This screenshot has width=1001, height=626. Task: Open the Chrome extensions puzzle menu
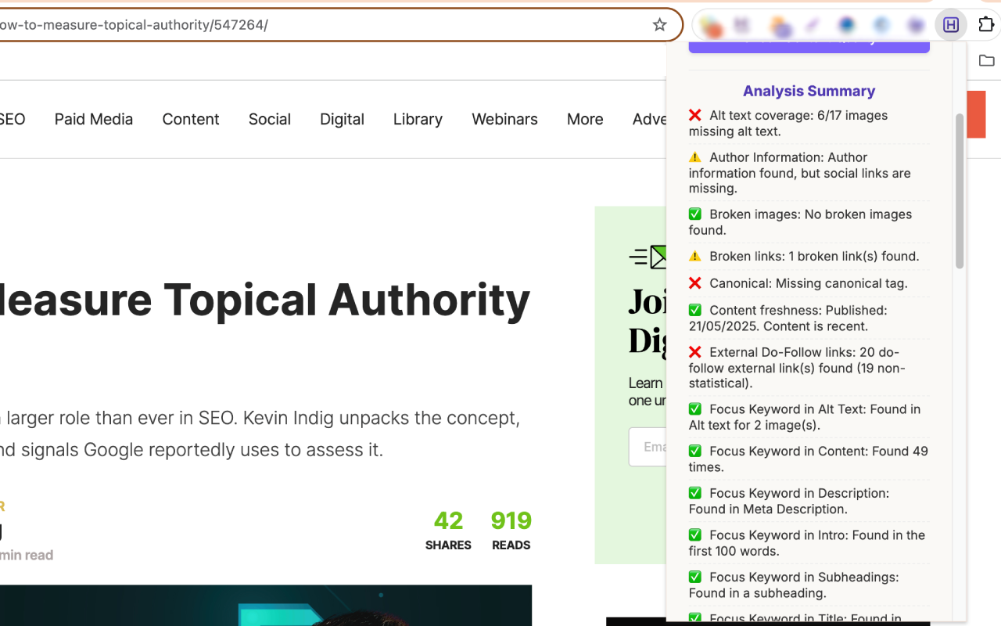tap(986, 24)
